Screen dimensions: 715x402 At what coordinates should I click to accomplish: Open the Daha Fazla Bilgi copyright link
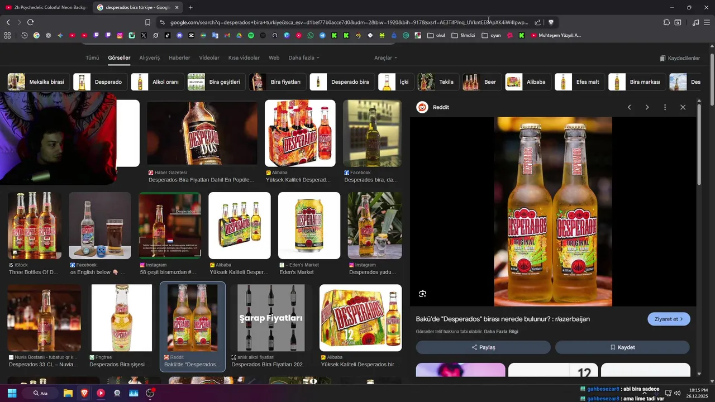click(501, 332)
